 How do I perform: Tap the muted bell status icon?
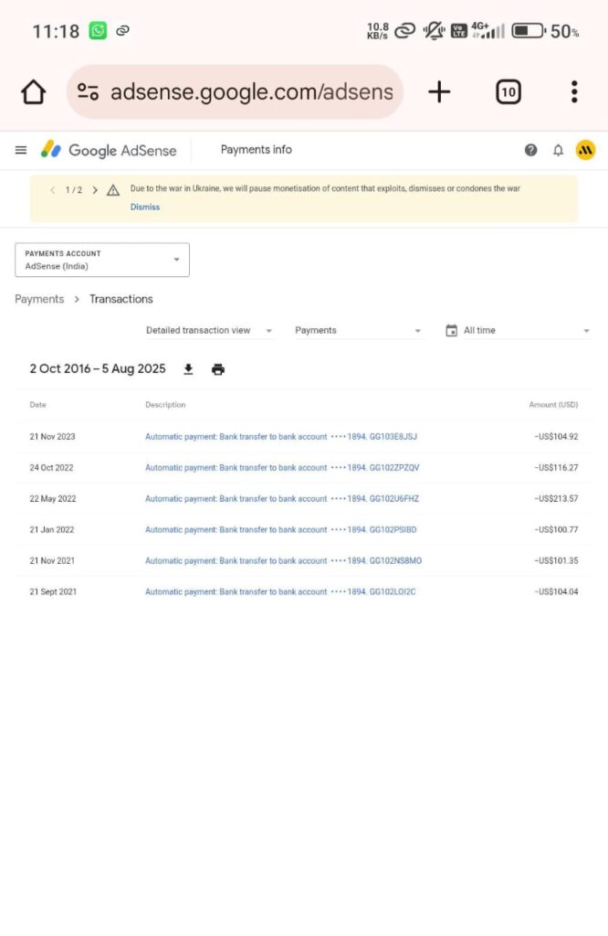[x=434, y=30]
